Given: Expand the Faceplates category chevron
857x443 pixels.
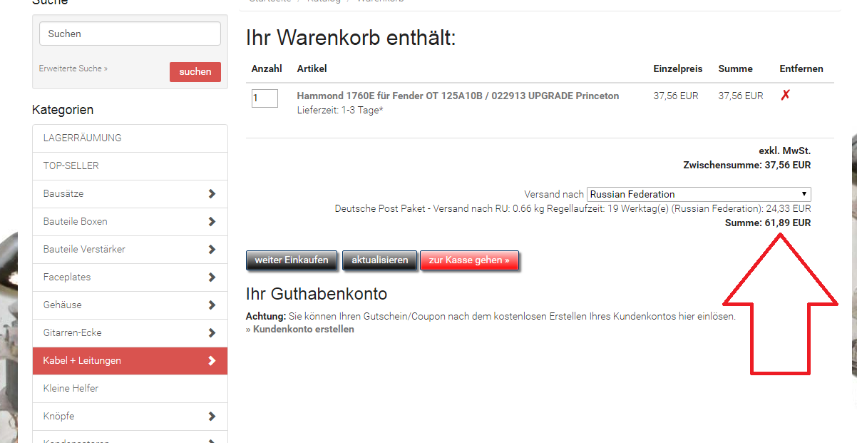Looking at the screenshot, I should pos(212,277).
